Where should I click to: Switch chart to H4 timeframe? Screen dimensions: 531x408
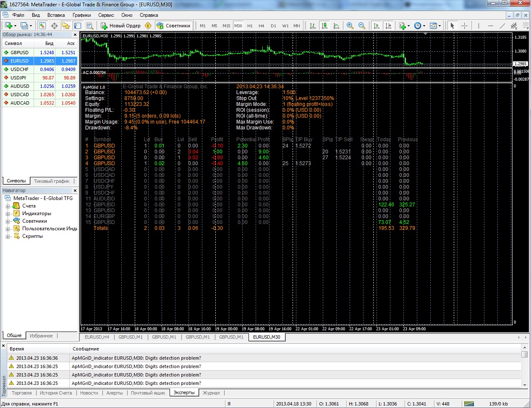[x=262, y=26]
